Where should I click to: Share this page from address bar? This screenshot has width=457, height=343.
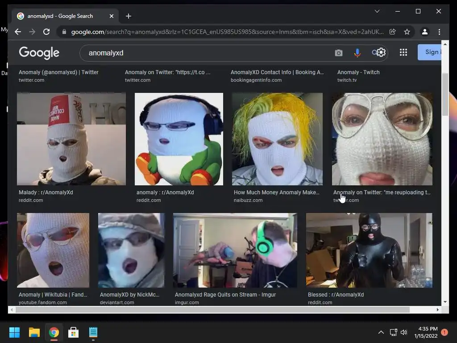(393, 32)
